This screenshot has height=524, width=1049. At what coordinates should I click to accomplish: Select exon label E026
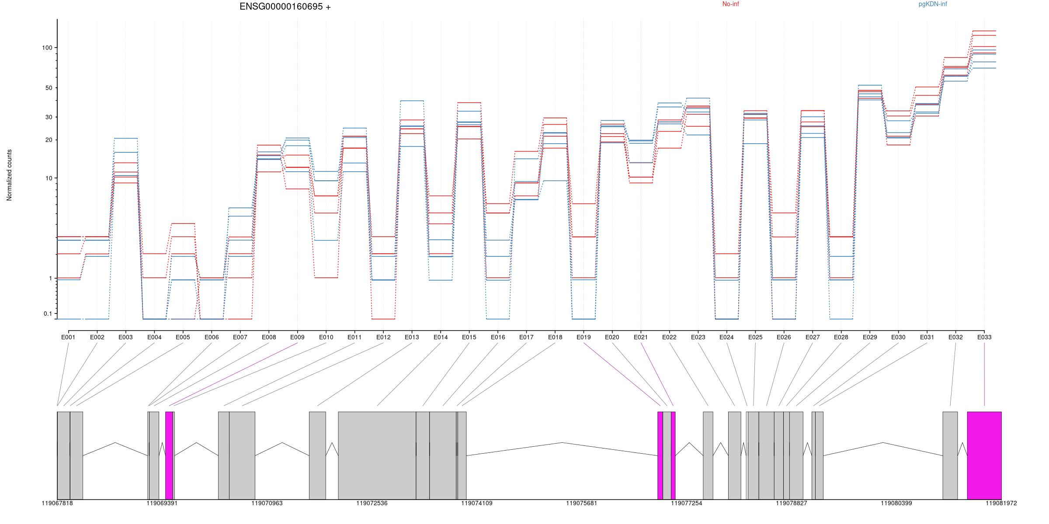[784, 337]
